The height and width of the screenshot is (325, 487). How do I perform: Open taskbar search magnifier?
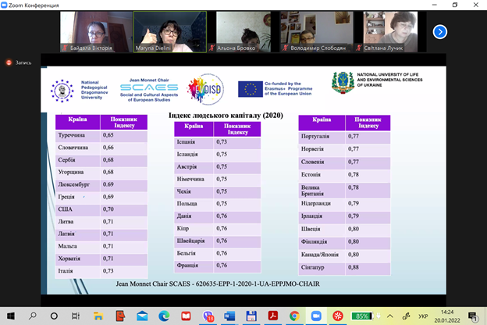click(32, 316)
